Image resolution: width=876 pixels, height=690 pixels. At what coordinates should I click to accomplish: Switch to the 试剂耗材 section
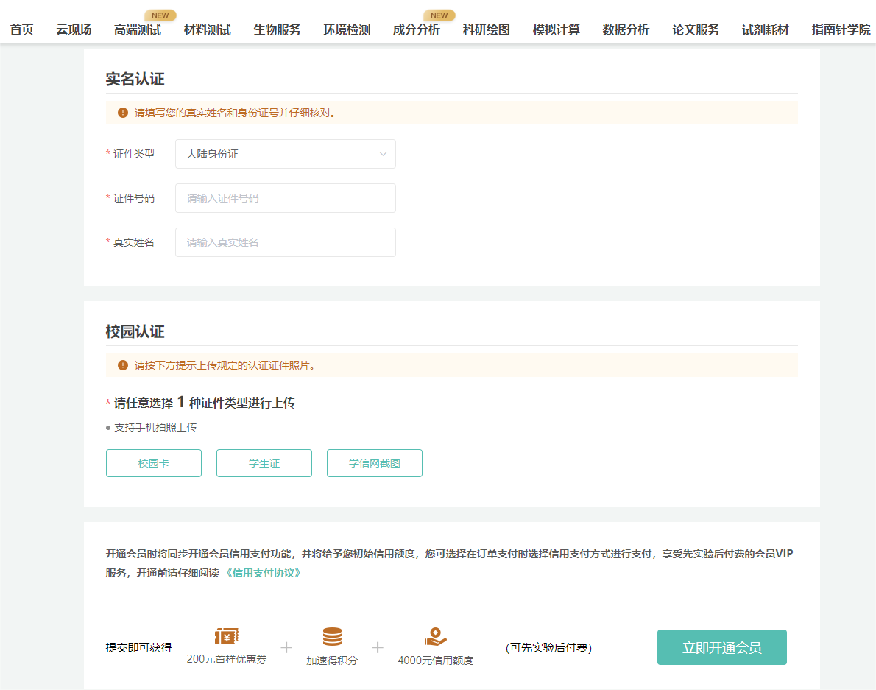pos(764,29)
